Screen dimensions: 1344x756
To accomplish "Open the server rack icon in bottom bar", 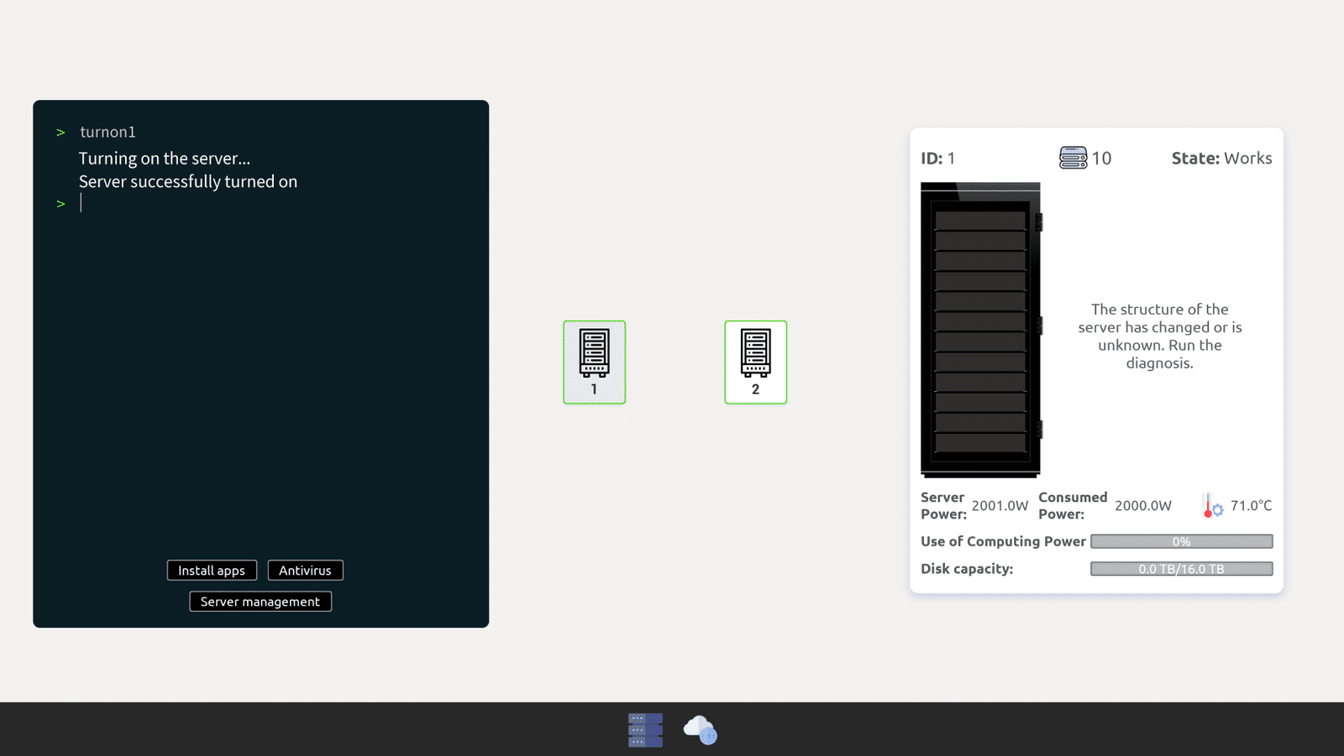I will [x=645, y=730].
